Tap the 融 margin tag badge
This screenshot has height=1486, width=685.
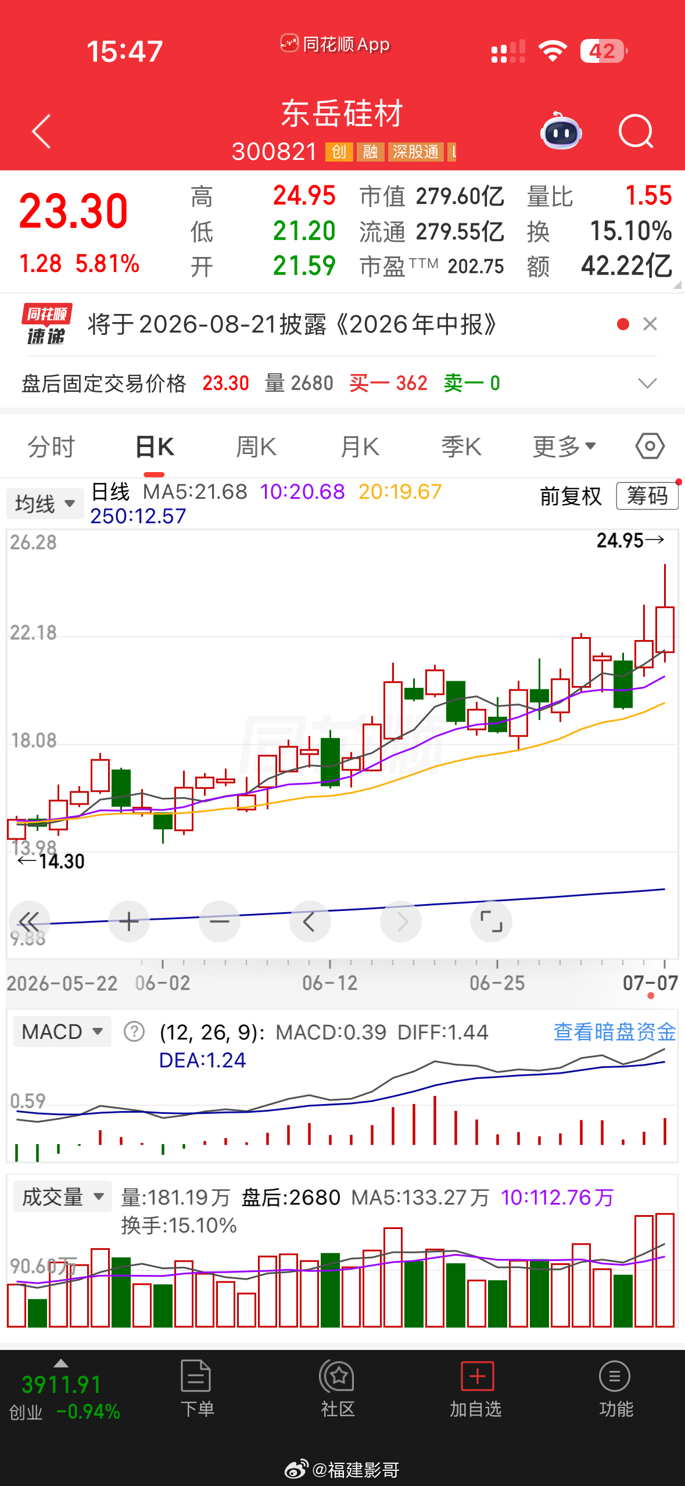(370, 152)
